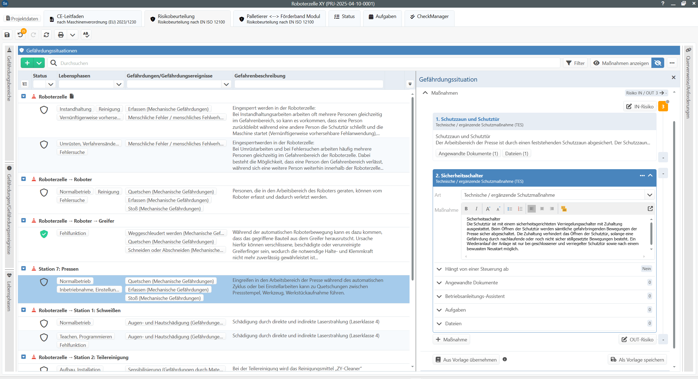The height and width of the screenshot is (379, 698).
Task: Click the save icon in the toolbar
Action: [x=7, y=35]
